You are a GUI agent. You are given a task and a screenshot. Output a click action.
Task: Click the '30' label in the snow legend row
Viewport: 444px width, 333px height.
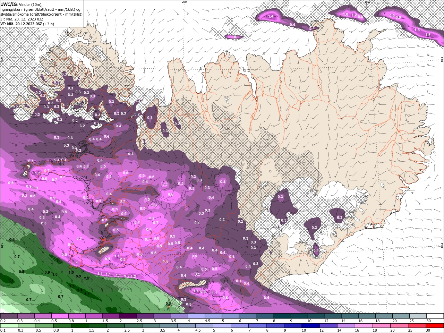point(429,321)
